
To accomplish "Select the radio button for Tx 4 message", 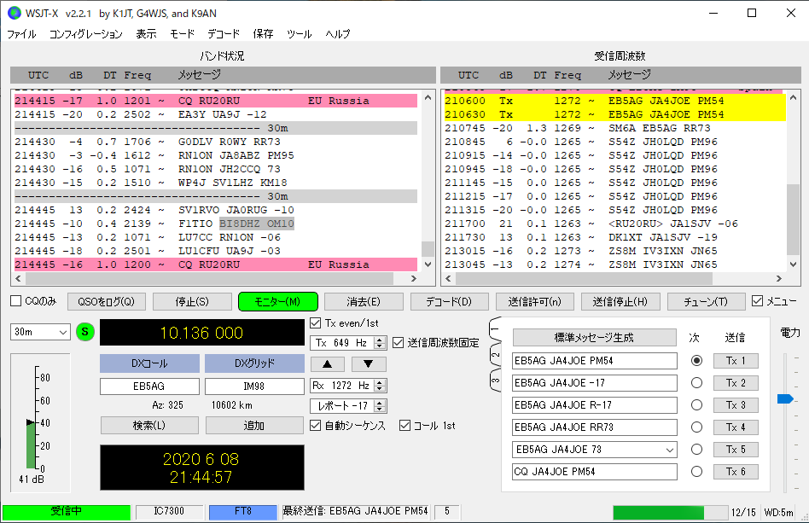I will pos(696,427).
